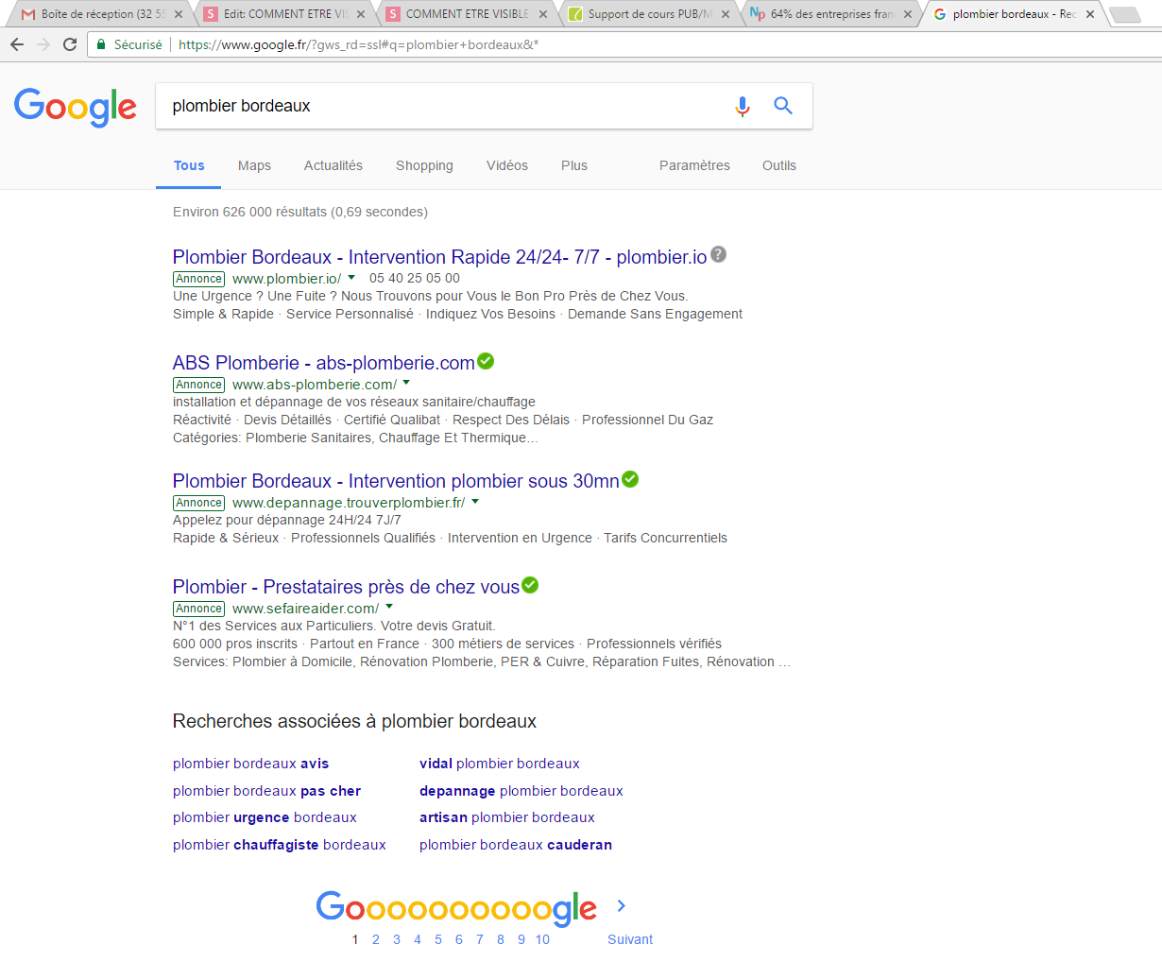Expand dropdown arrow next to depannage.trouverplombier.fr
Screen dimensions: 1162x962
click(475, 502)
